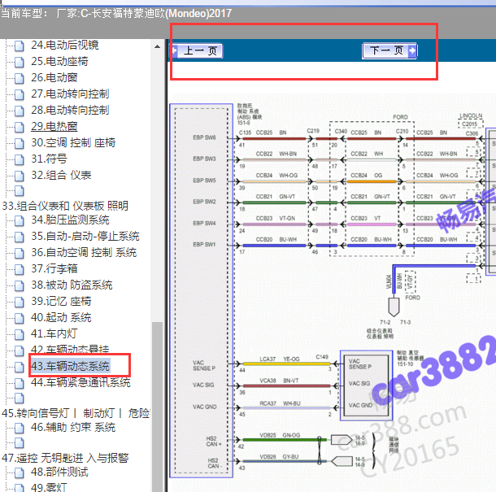Viewport: 496px width, 492px height.
Task: Open 49.雾灯 entry
Action: point(49,487)
